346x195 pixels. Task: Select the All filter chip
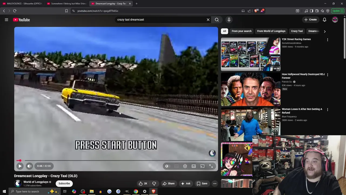tap(224, 31)
